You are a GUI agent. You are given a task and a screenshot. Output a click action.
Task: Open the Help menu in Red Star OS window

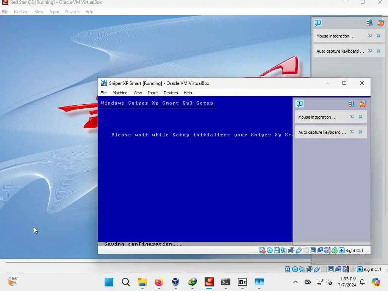click(89, 12)
